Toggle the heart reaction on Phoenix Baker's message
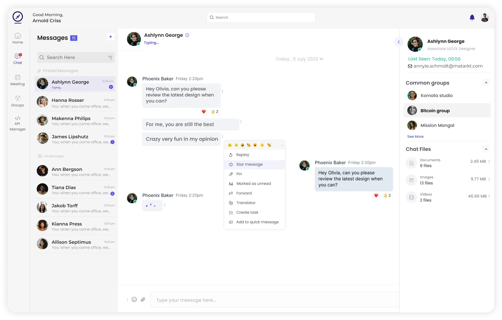 tap(204, 112)
